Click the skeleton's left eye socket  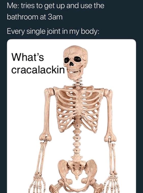[x=67, y=60]
